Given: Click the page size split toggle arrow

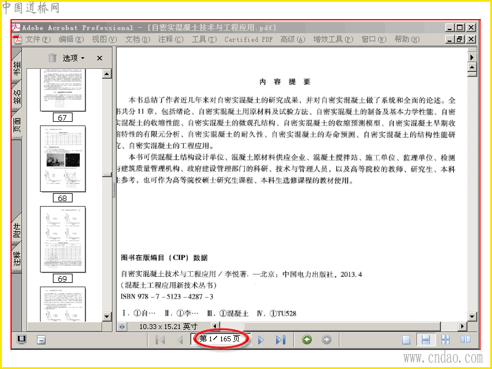Looking at the screenshot, I should pos(122,327).
